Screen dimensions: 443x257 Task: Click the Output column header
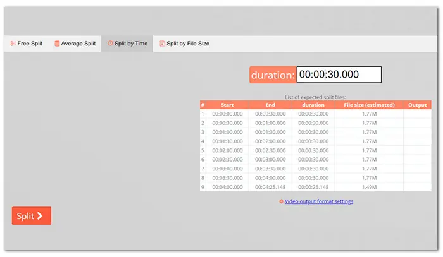[x=417, y=105]
